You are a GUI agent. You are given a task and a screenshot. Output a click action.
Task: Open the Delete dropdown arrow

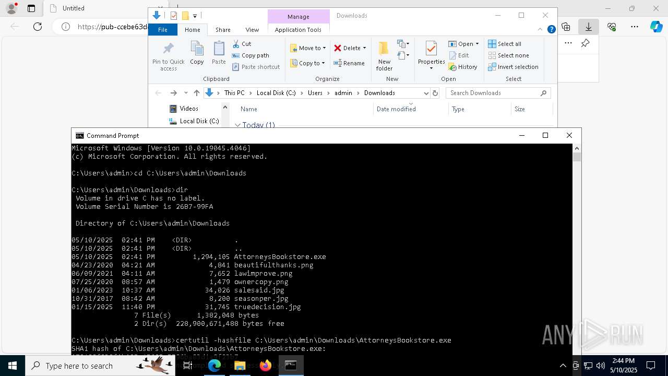[364, 48]
